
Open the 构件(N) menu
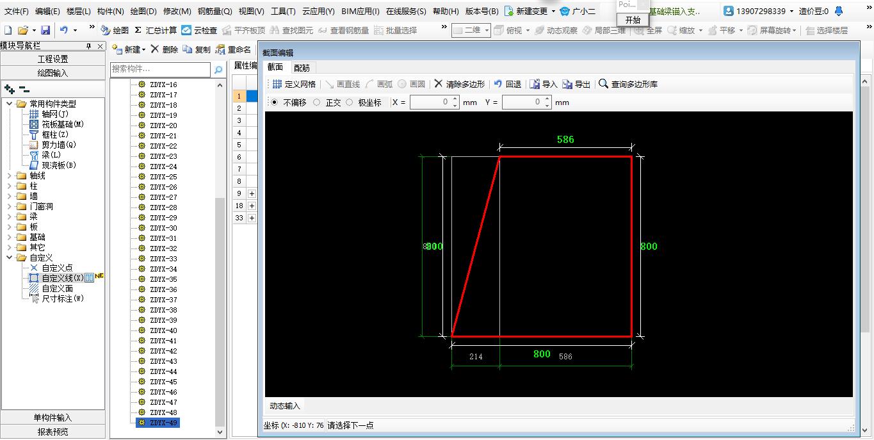pos(111,11)
